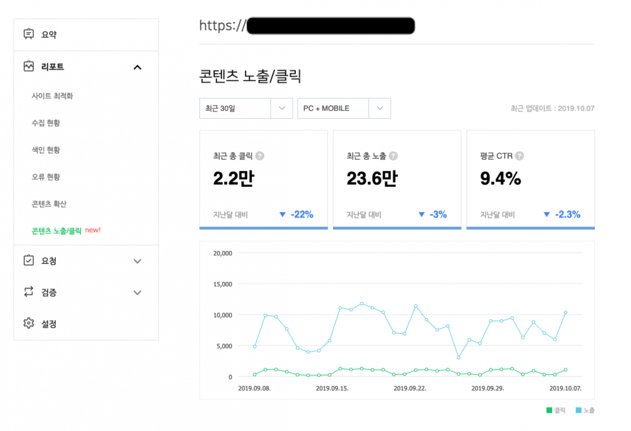The width and height of the screenshot is (631, 431).
Task: Toggle the green 클릭 legend item
Action: pos(556,410)
